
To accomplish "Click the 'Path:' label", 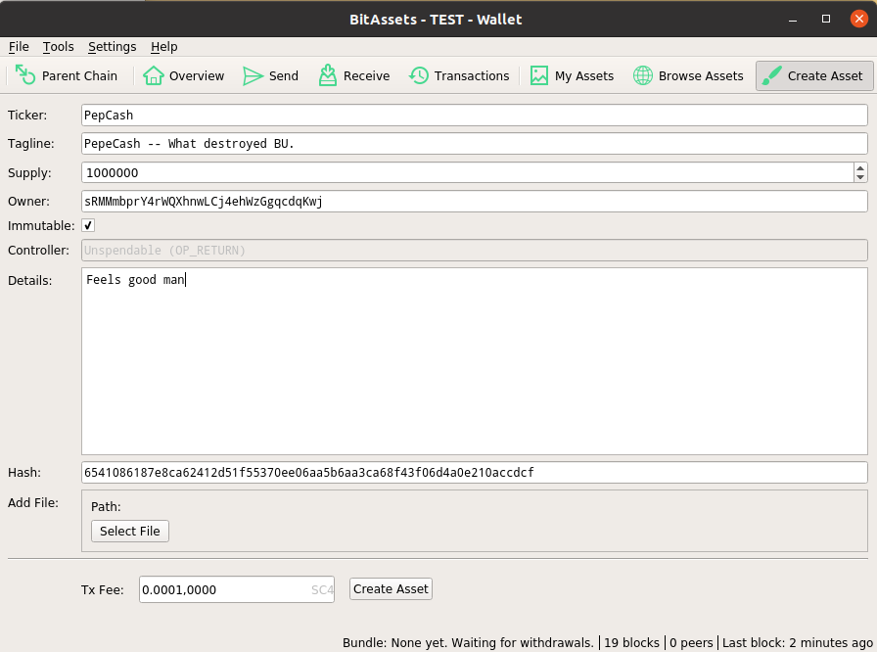I will coord(106,506).
